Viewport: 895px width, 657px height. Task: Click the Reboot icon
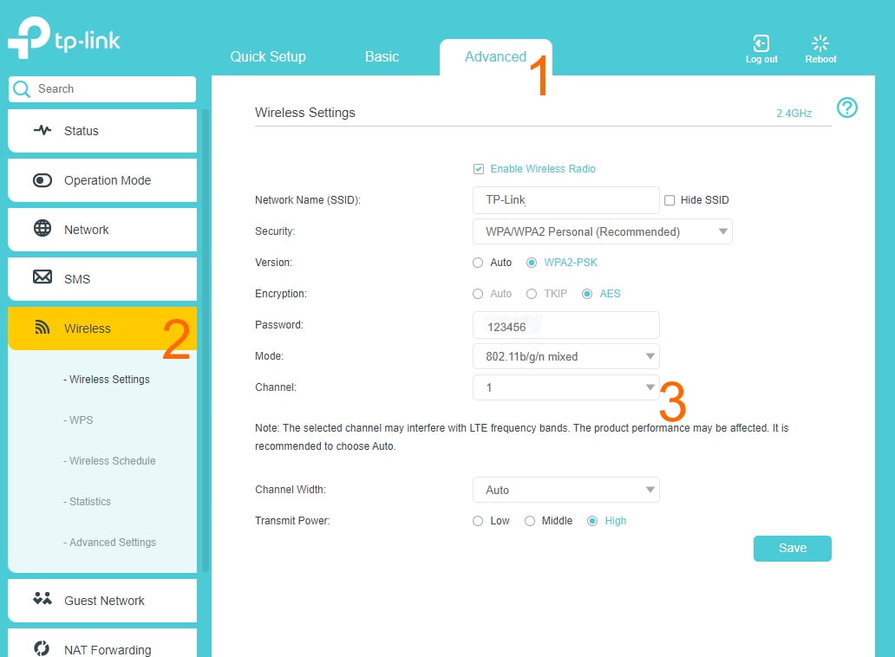coord(820,43)
